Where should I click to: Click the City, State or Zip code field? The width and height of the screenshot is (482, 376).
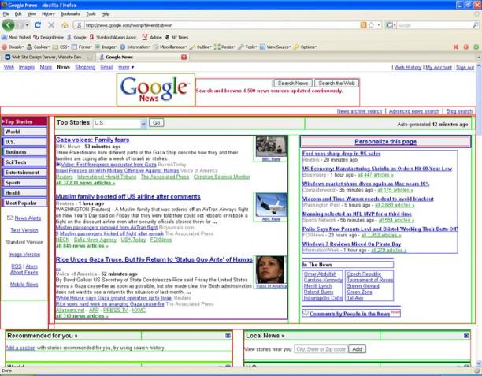[320, 348]
